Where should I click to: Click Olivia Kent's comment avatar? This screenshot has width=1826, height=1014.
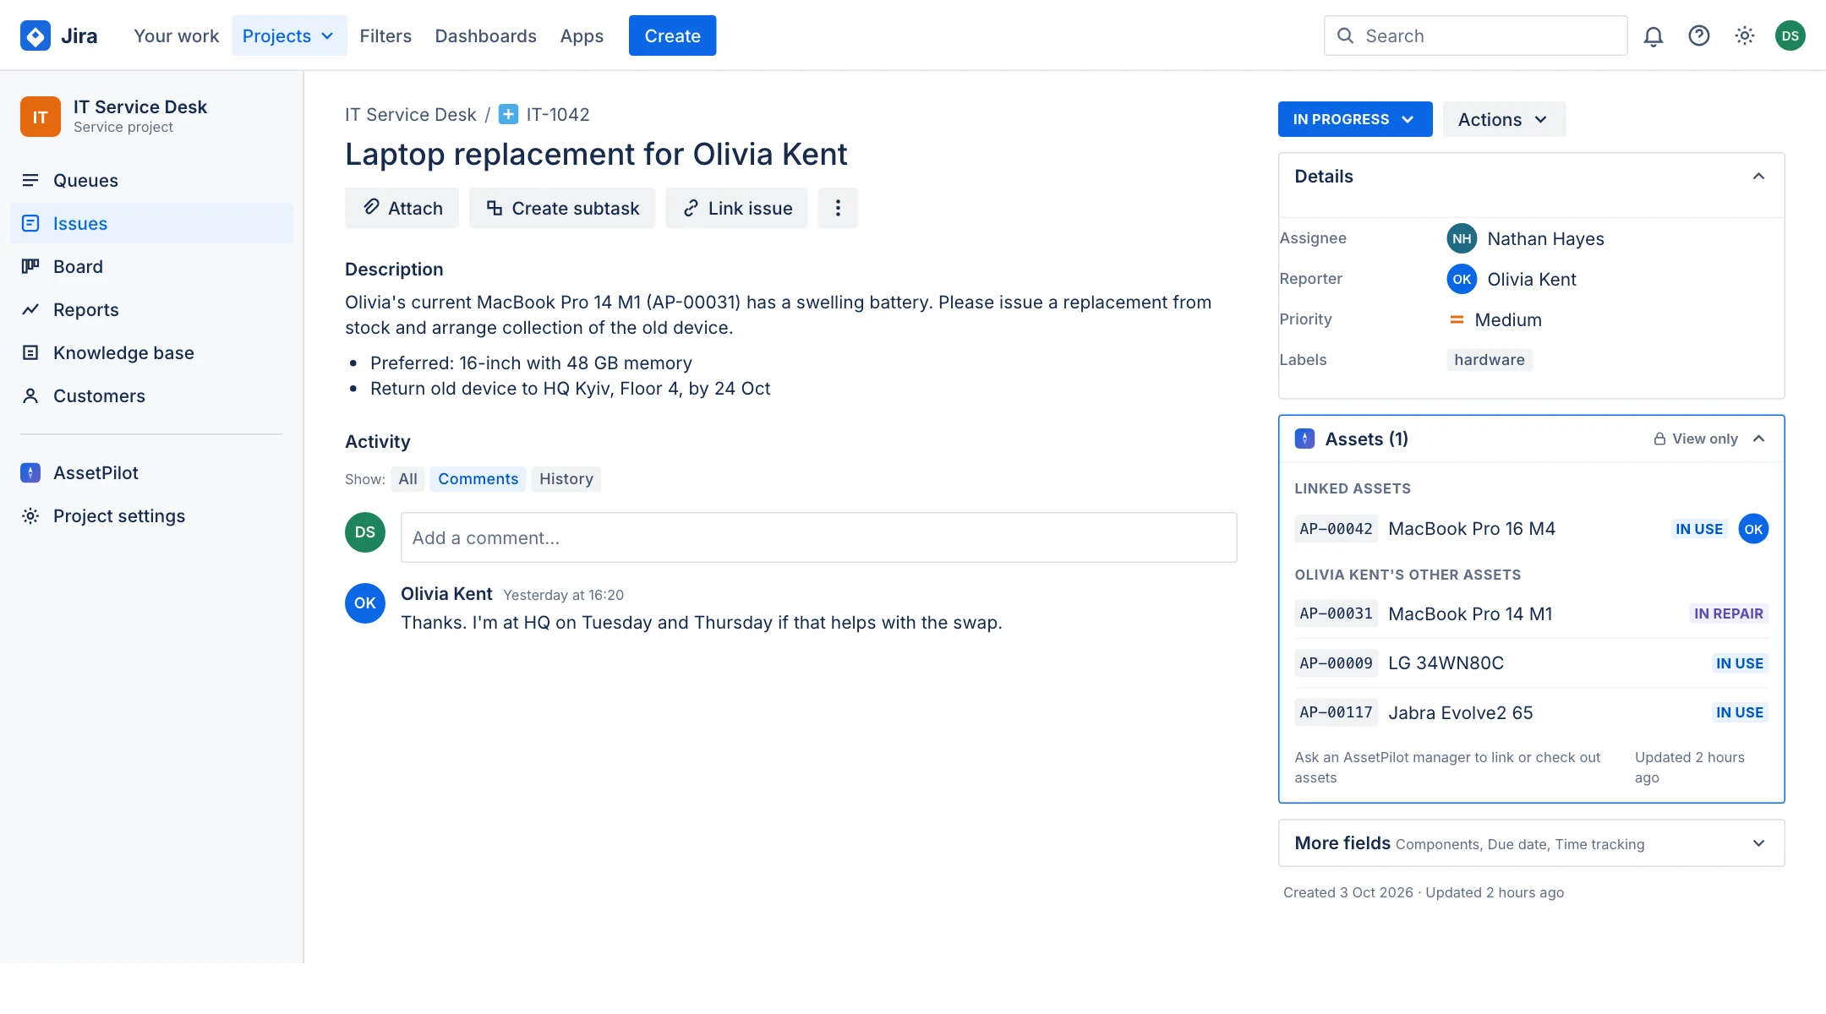pyautogui.click(x=365, y=602)
